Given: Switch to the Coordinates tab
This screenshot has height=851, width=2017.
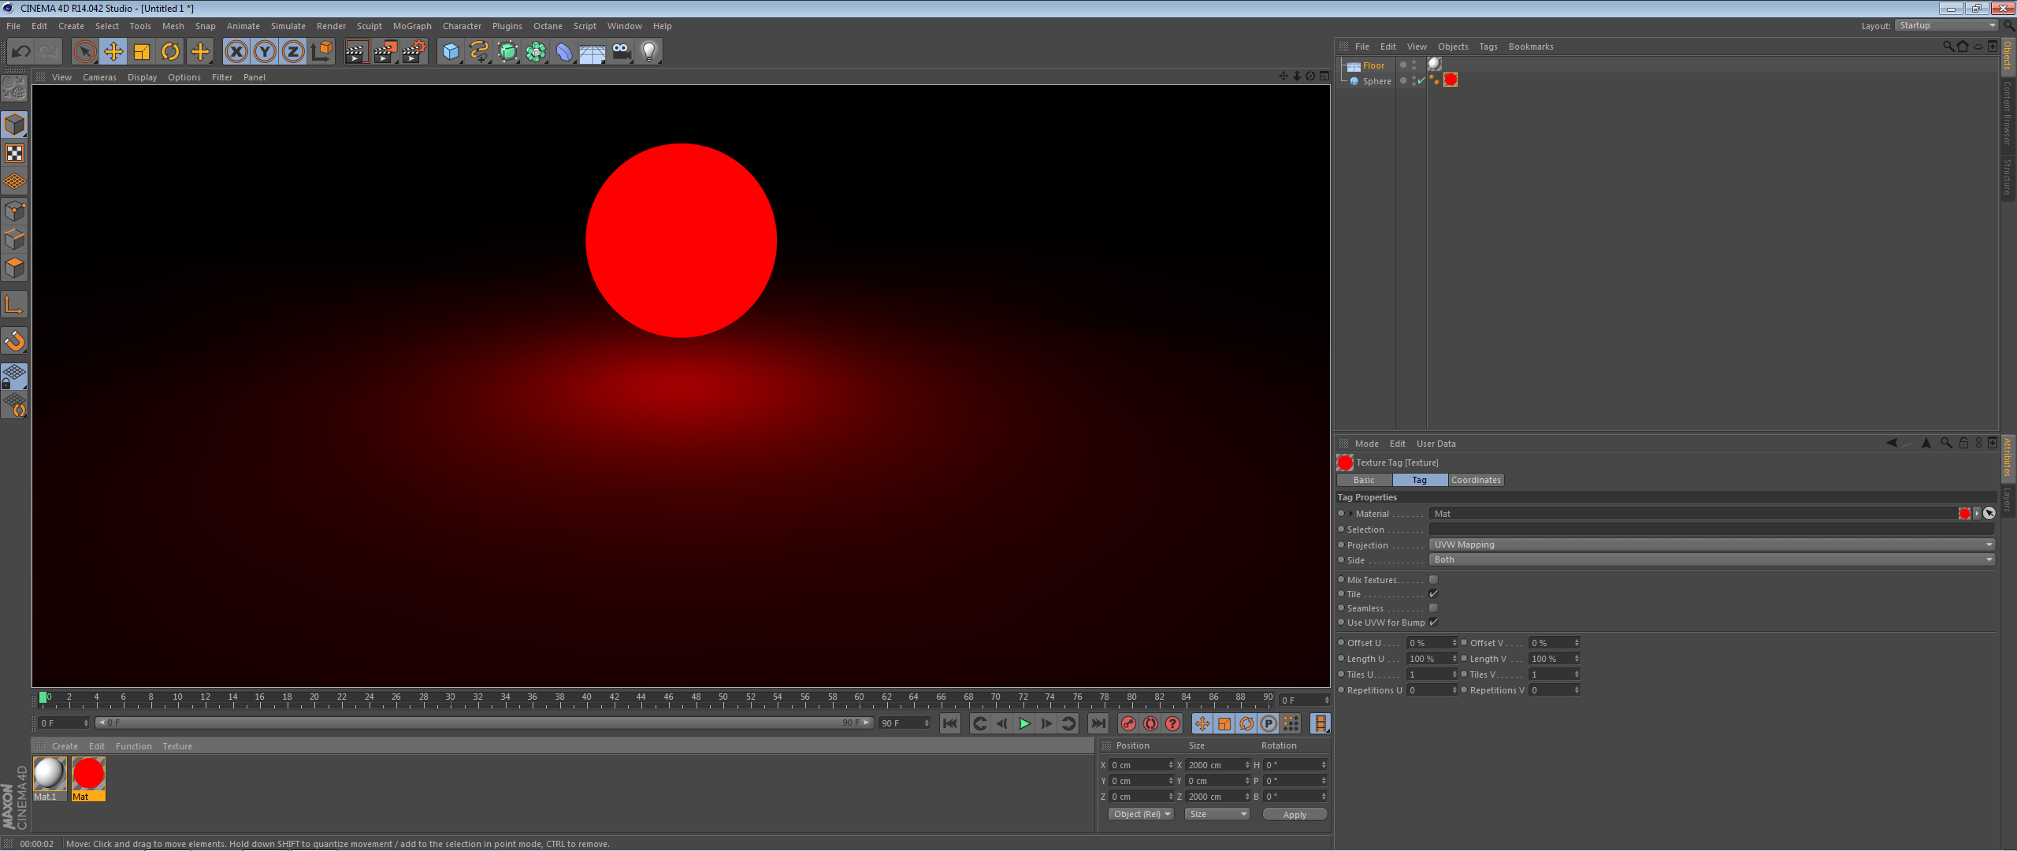Looking at the screenshot, I should (1476, 480).
